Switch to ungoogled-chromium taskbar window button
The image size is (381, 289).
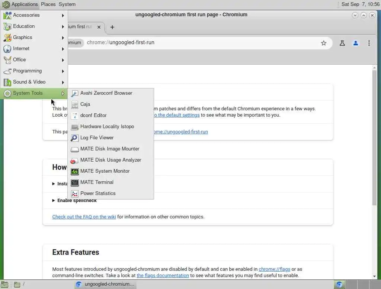(x=105, y=284)
